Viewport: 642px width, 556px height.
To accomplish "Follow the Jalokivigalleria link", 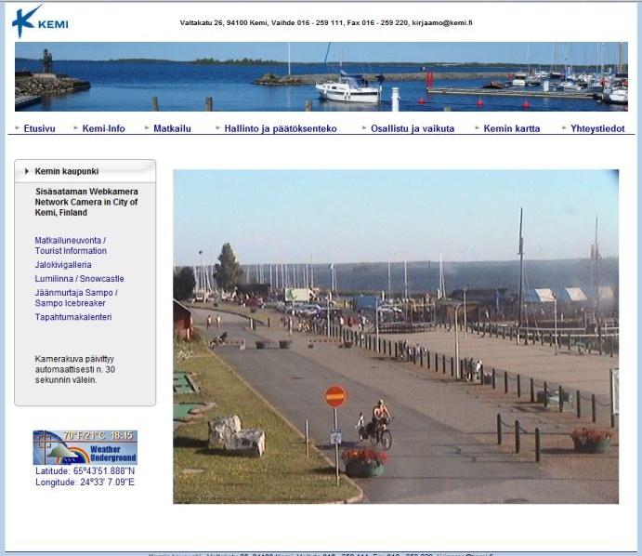I will coord(63,265).
